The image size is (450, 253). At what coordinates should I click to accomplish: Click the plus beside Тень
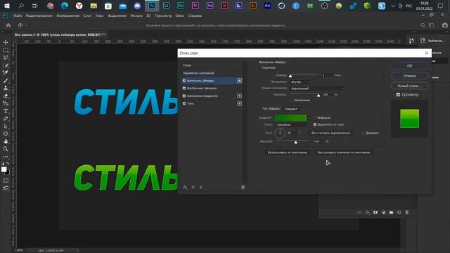coord(239,103)
